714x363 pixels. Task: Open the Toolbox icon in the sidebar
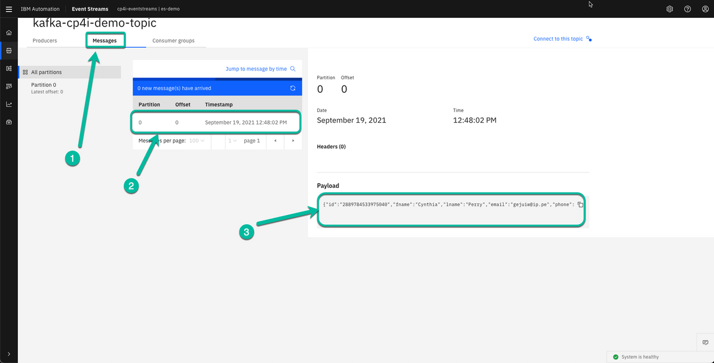click(8, 121)
